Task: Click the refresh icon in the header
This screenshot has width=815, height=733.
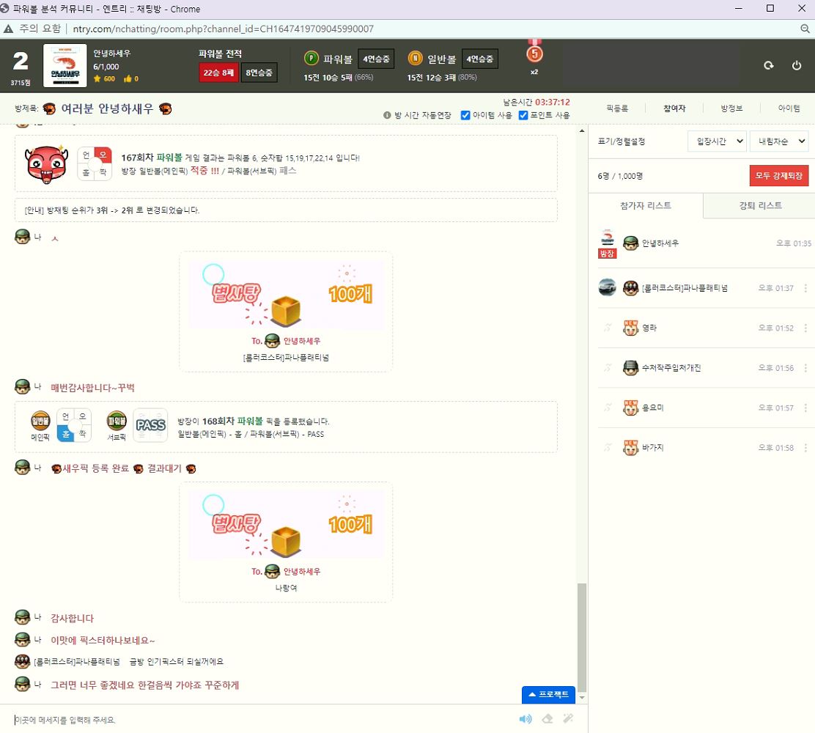Action: 769,65
